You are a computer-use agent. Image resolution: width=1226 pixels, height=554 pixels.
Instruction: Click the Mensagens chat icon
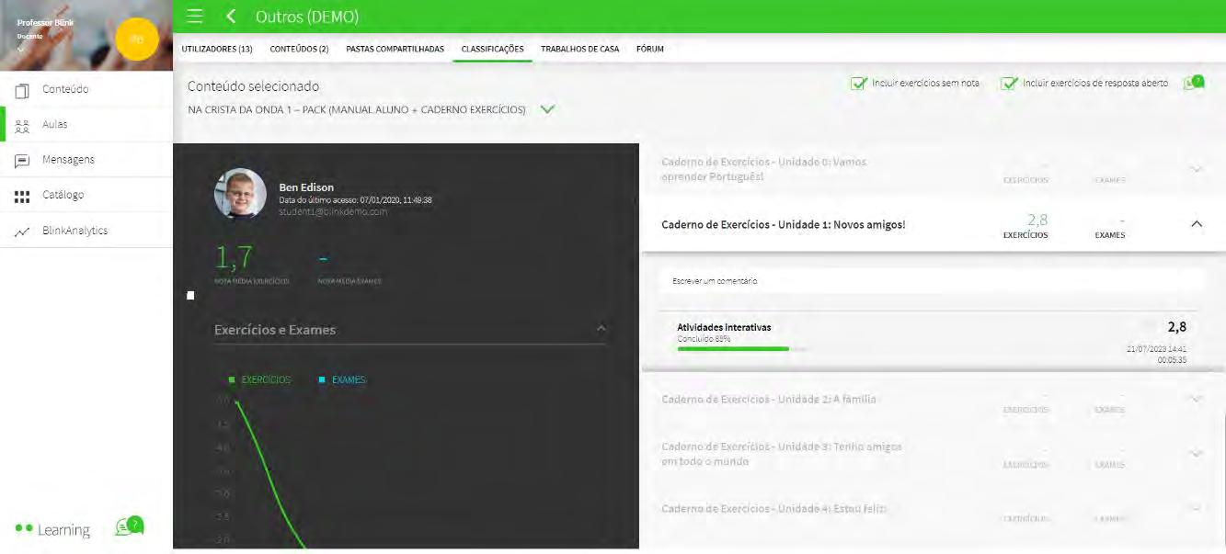[23, 160]
